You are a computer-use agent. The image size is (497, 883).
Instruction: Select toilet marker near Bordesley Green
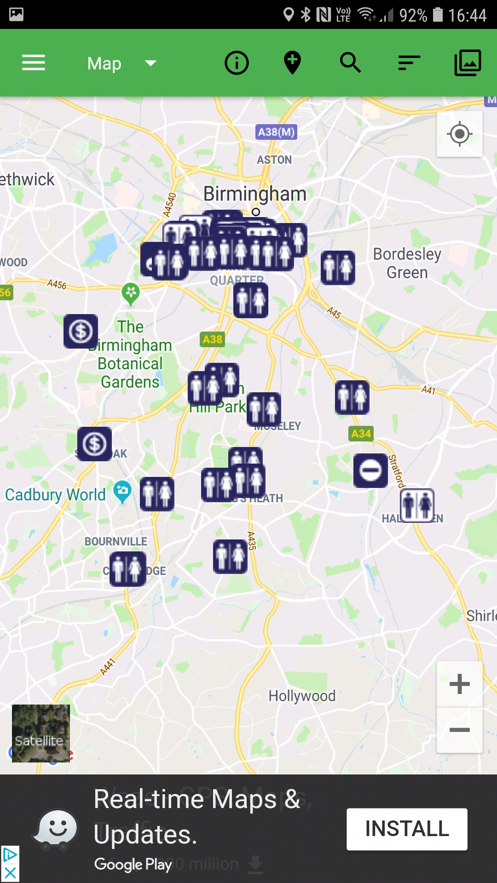tap(338, 268)
